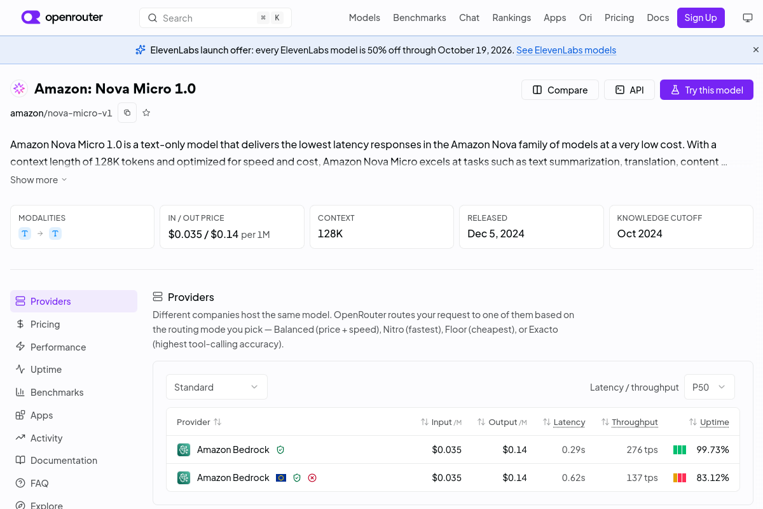Select Performance in the left sidebar

(x=74, y=347)
